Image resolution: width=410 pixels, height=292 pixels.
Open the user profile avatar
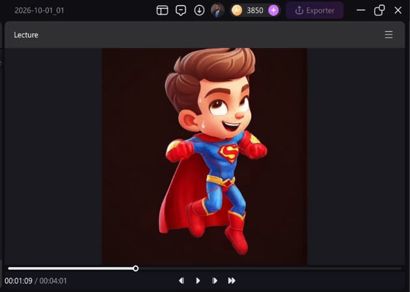click(x=217, y=10)
